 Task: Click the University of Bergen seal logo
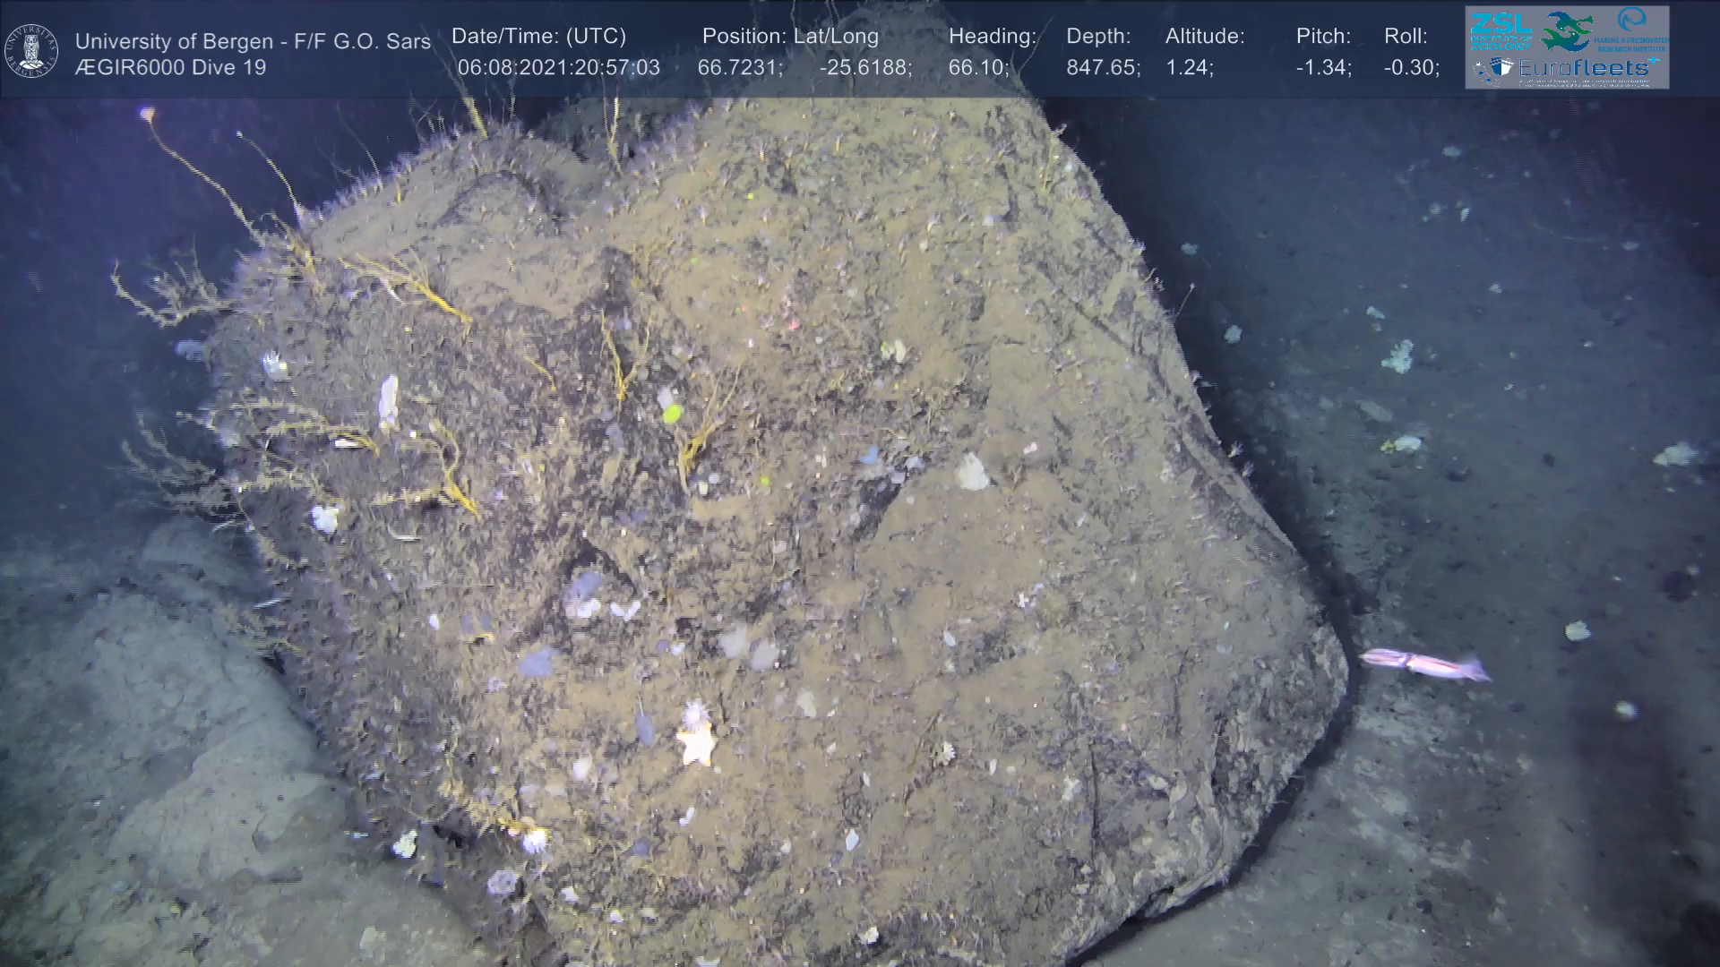(31, 51)
